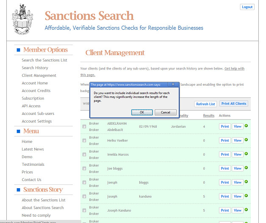Open the Demo page

27,157
